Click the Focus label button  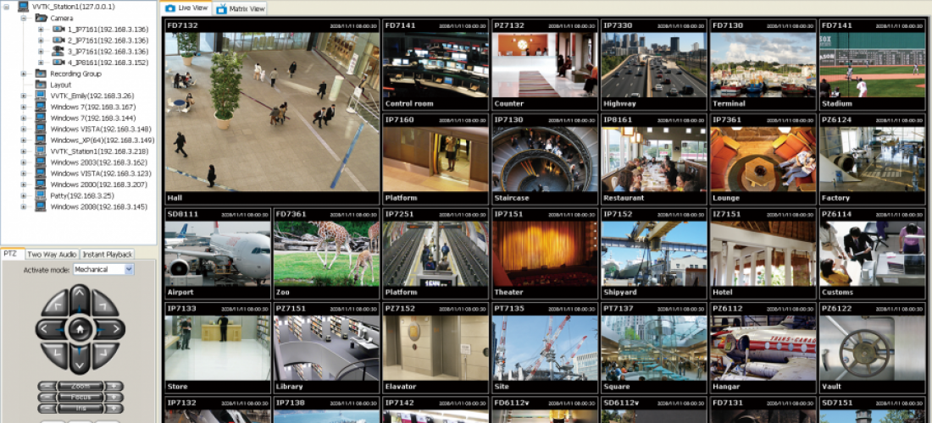(80, 397)
